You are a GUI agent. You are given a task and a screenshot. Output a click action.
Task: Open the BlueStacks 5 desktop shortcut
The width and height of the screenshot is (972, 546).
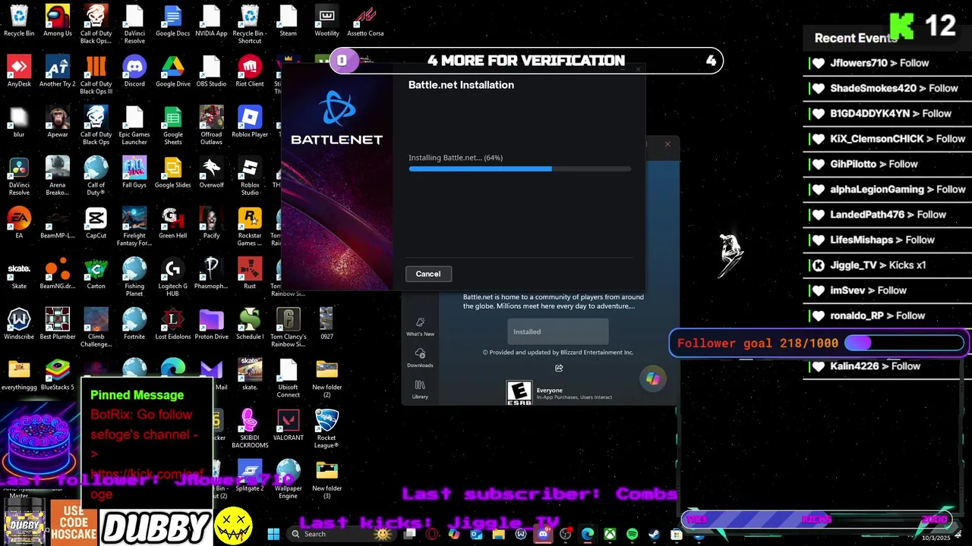pyautogui.click(x=58, y=375)
